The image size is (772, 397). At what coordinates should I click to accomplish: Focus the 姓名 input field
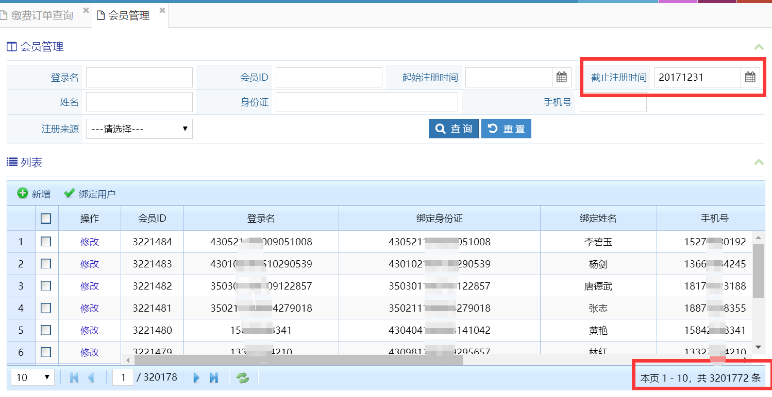tap(139, 102)
